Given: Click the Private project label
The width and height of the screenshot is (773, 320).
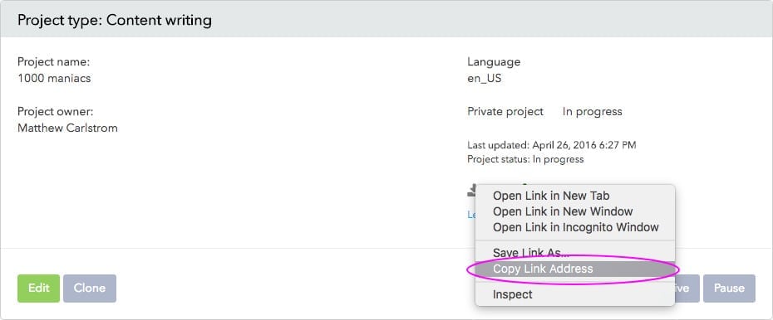Looking at the screenshot, I should pos(505,112).
